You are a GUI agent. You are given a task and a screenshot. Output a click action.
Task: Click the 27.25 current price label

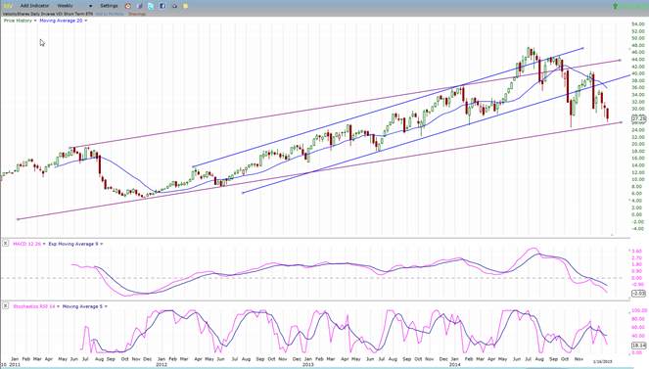point(639,118)
